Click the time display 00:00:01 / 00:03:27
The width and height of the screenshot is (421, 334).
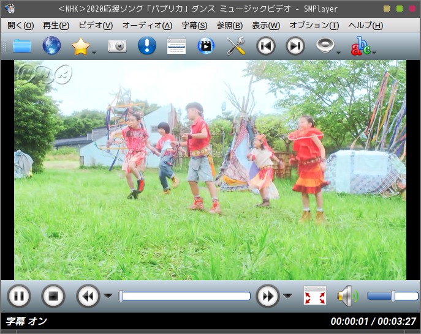pyautogui.click(x=373, y=321)
